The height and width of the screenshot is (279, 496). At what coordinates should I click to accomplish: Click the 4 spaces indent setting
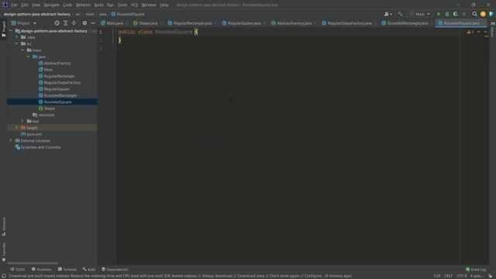pyautogui.click(x=477, y=276)
